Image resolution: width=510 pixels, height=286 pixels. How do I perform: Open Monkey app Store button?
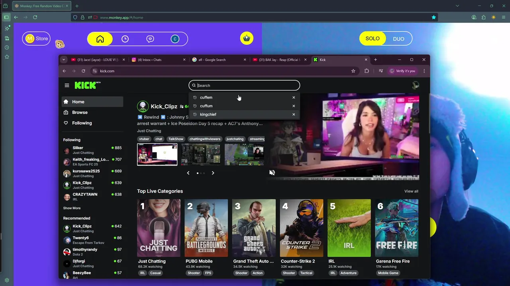pos(36,39)
